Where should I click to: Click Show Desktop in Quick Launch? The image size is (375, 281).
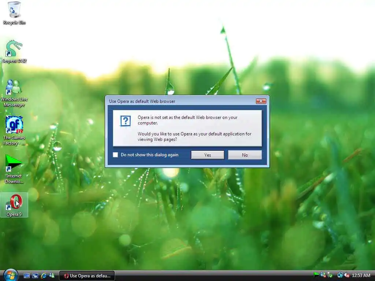click(x=26, y=276)
